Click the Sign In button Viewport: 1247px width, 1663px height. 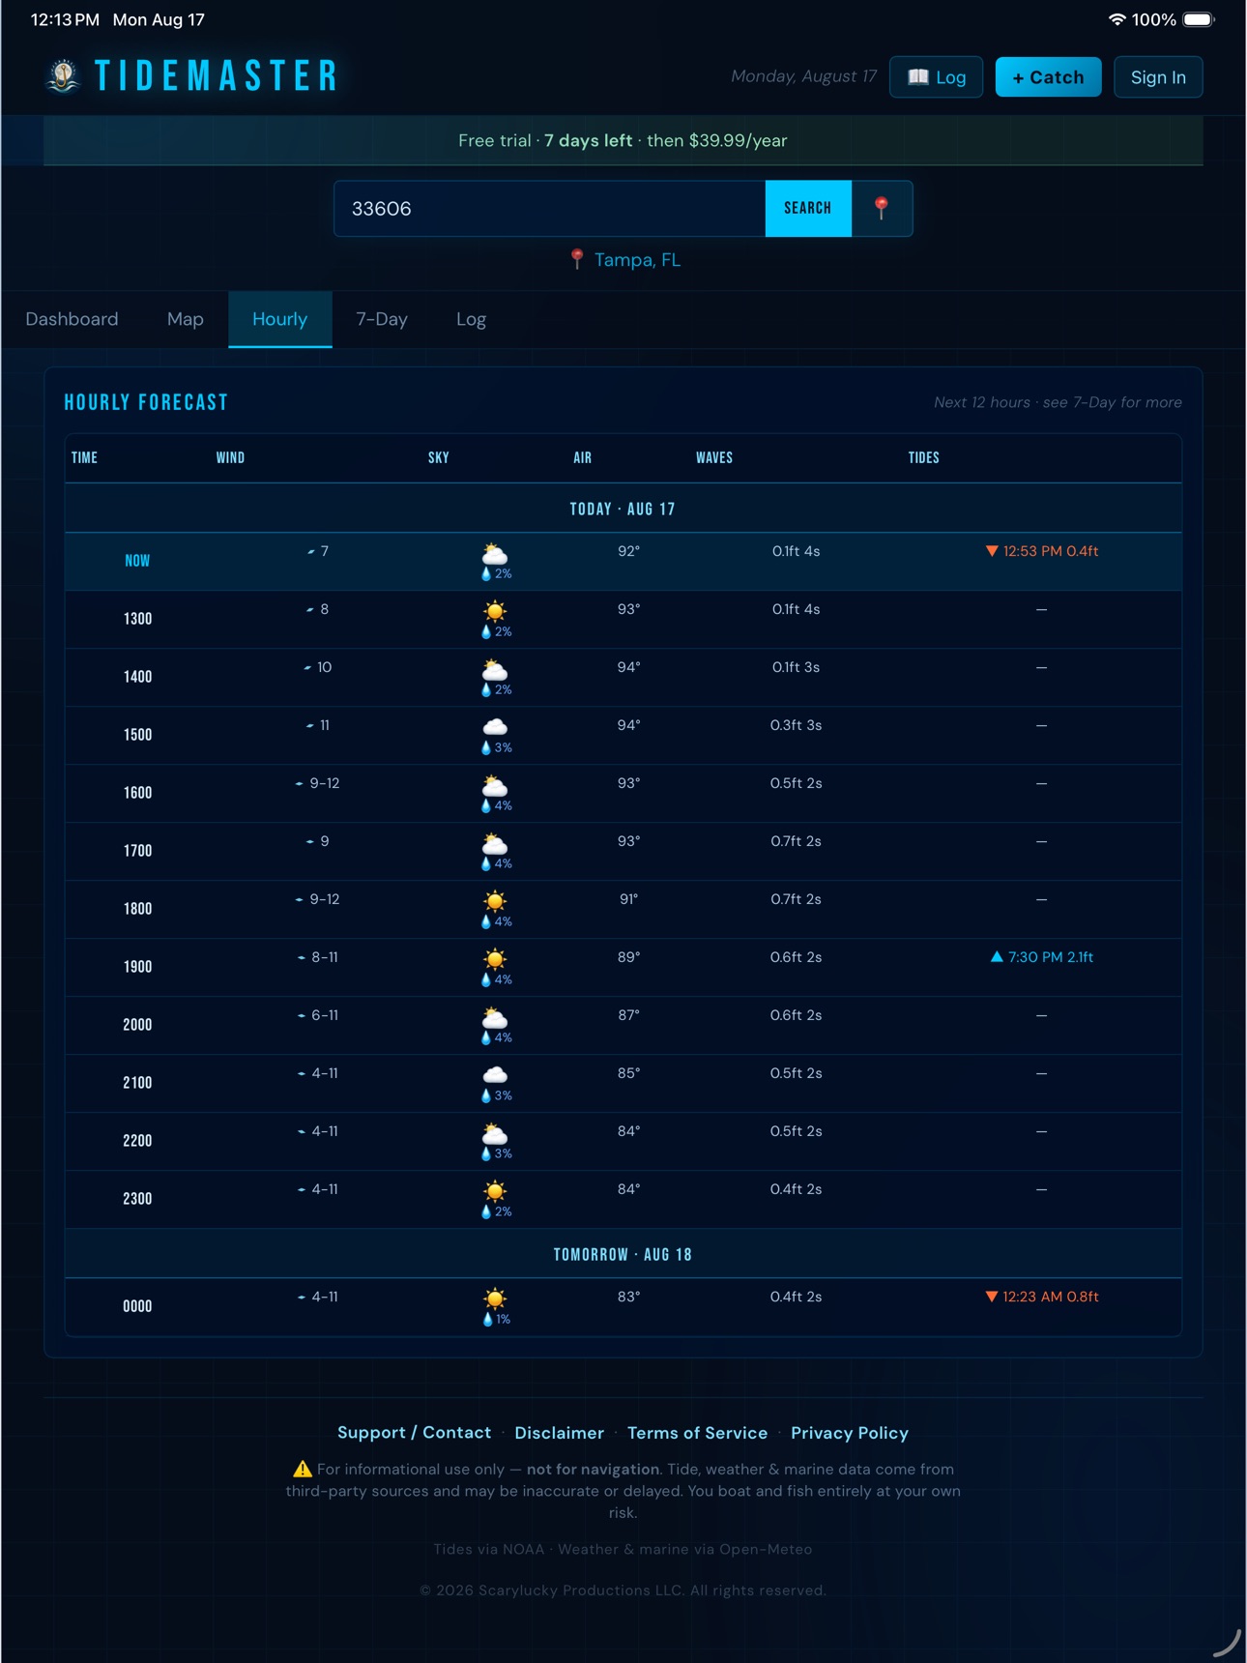tap(1158, 77)
